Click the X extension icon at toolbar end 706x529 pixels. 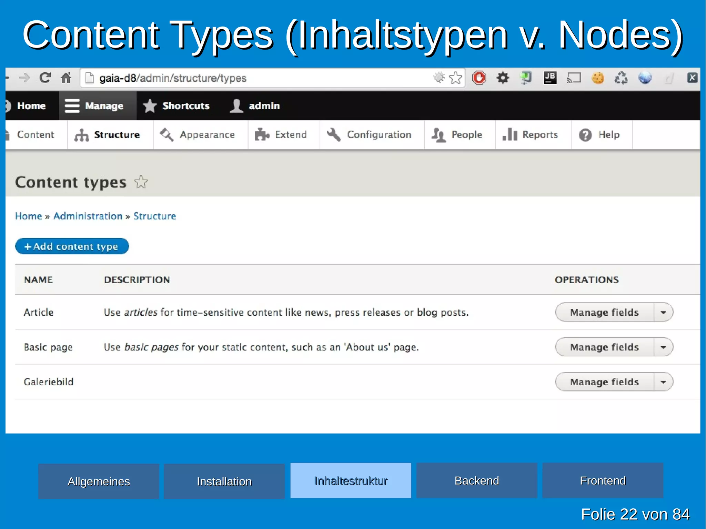(x=692, y=78)
